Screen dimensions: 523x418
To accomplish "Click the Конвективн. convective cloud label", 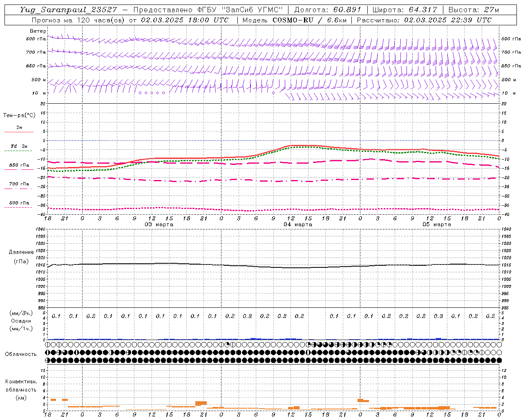I will [21, 382].
